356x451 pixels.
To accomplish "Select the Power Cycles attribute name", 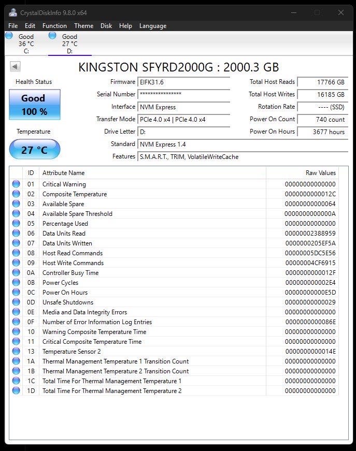I will point(61,282).
